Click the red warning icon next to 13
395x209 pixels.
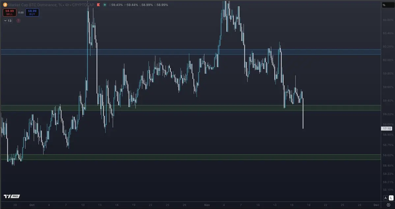tap(18, 21)
